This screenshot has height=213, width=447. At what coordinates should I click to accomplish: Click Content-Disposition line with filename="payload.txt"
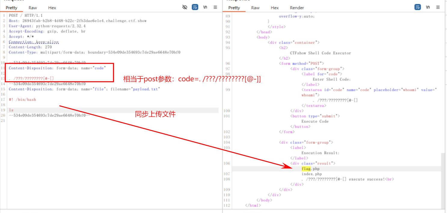click(84, 89)
